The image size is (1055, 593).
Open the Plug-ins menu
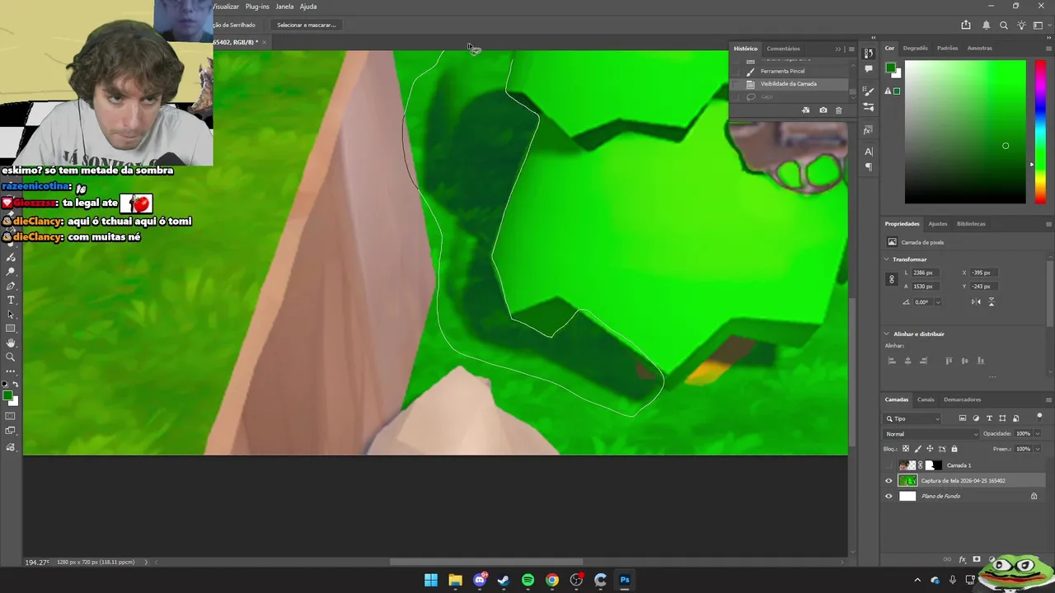point(257,7)
